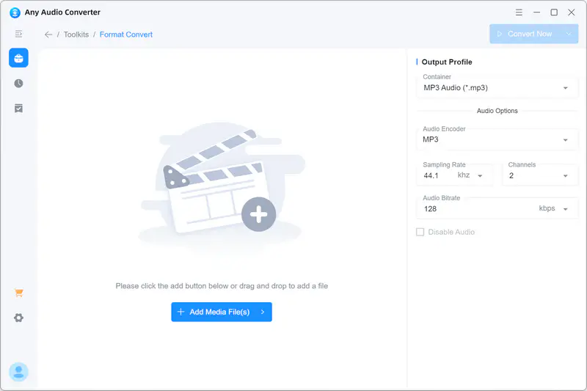Screen dimensions: 587x391
Task: Expand the Add Media File(s) chevron
Action: [x=263, y=312]
